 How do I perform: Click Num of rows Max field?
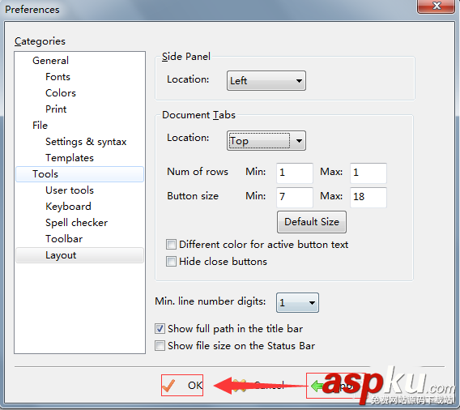point(368,173)
